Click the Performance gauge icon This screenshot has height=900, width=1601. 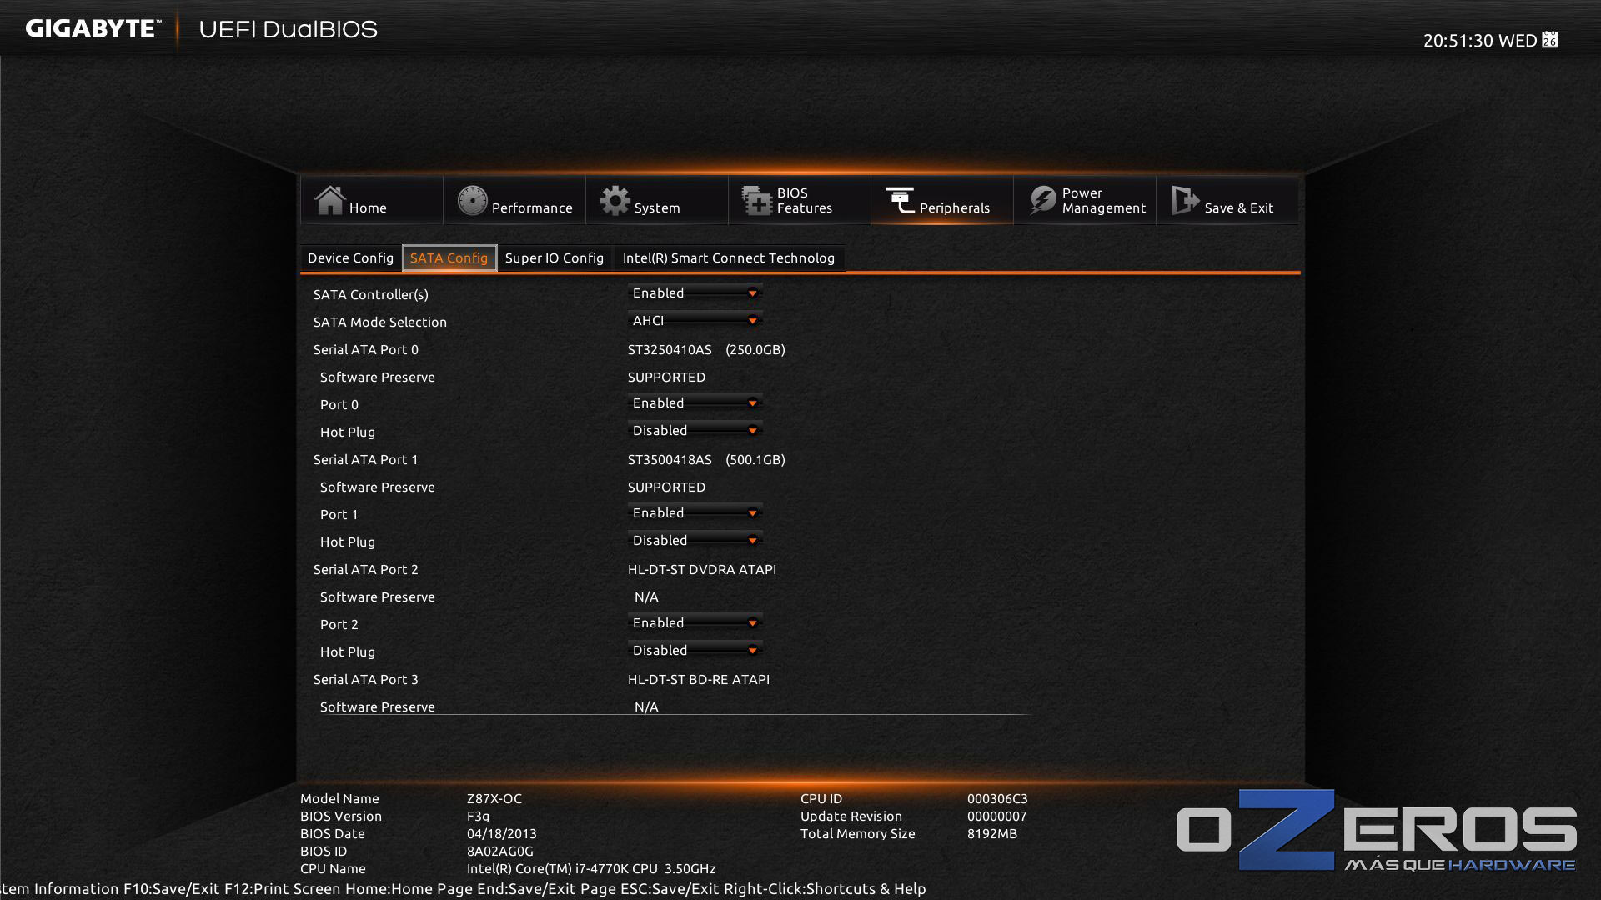coord(472,200)
